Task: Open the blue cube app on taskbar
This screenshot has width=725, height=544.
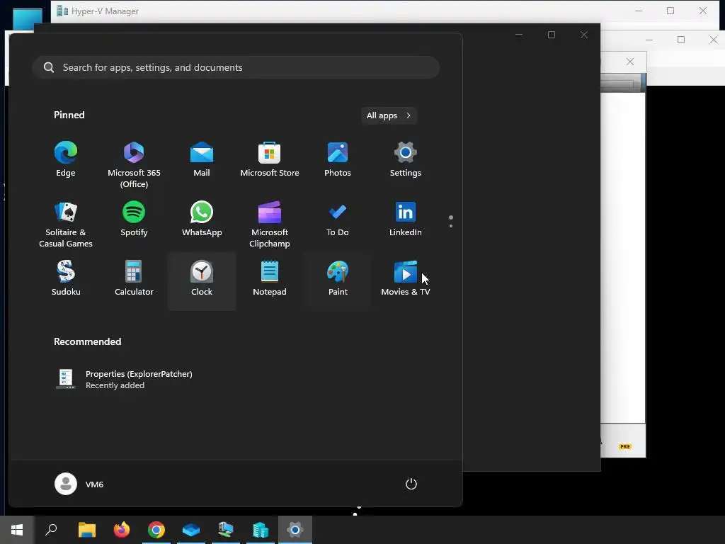Action: click(x=191, y=530)
